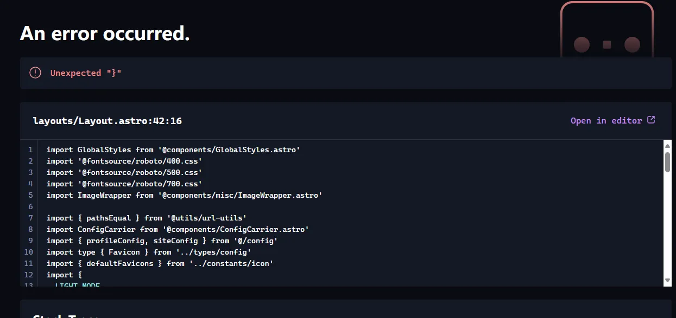Click the defaultFavicons import line
Image resolution: width=676 pixels, height=318 pixels.
(x=160, y=263)
